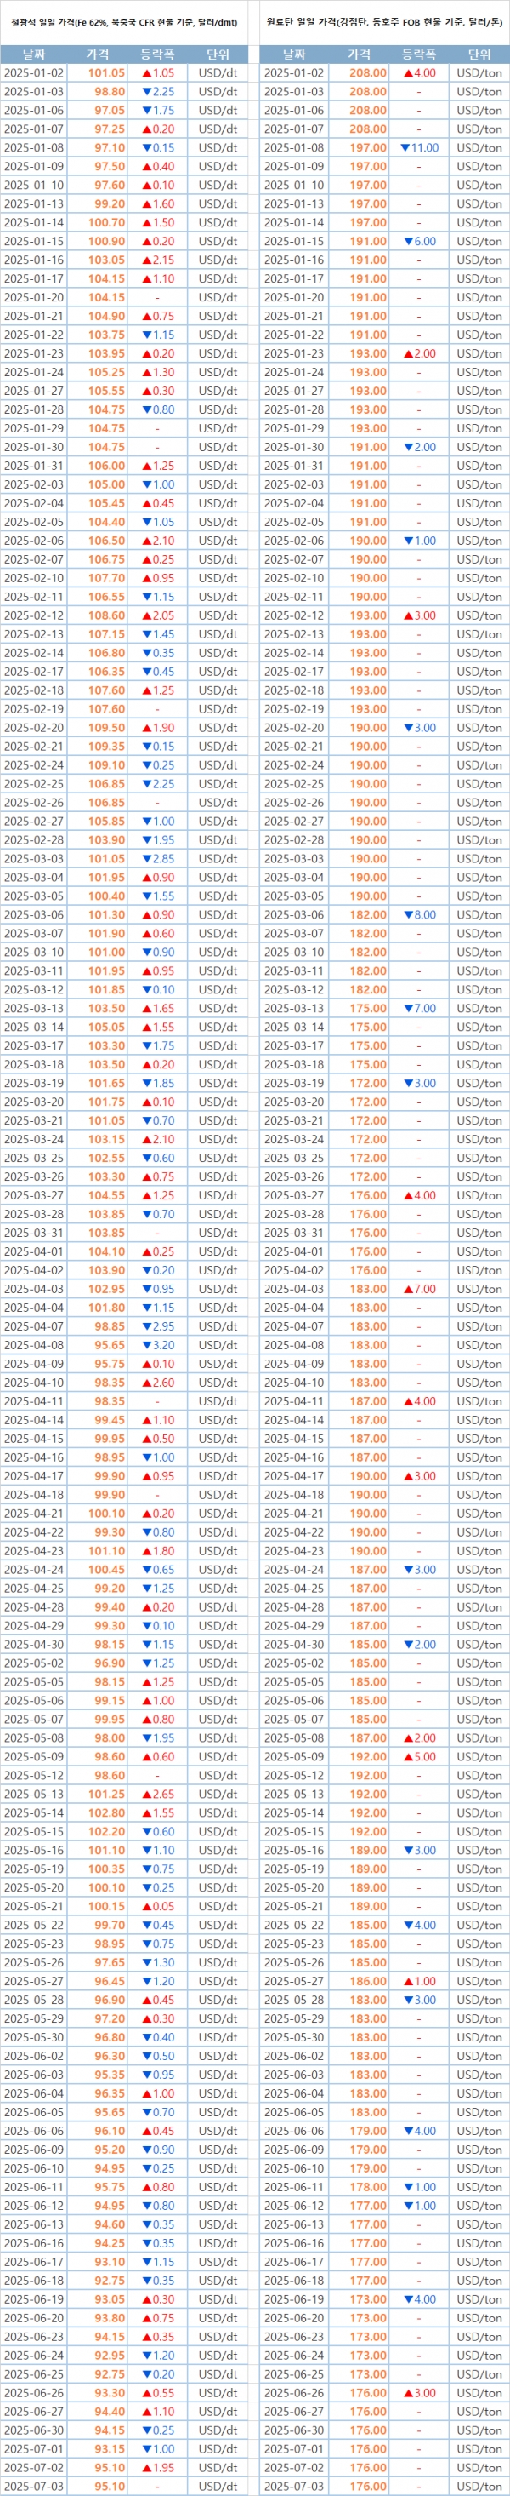The image size is (510, 2496).
Task: Select the 날짜 header in iron ore table
Action: point(34,54)
